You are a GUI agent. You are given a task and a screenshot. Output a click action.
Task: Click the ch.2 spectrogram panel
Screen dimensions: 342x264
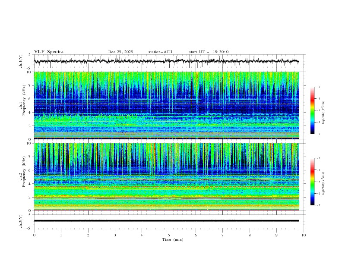166,177
